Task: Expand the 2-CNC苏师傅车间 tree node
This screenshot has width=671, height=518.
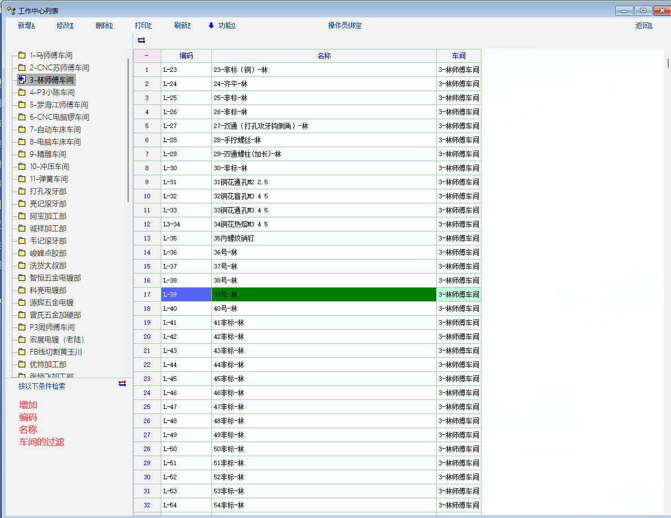Action: click(x=59, y=68)
